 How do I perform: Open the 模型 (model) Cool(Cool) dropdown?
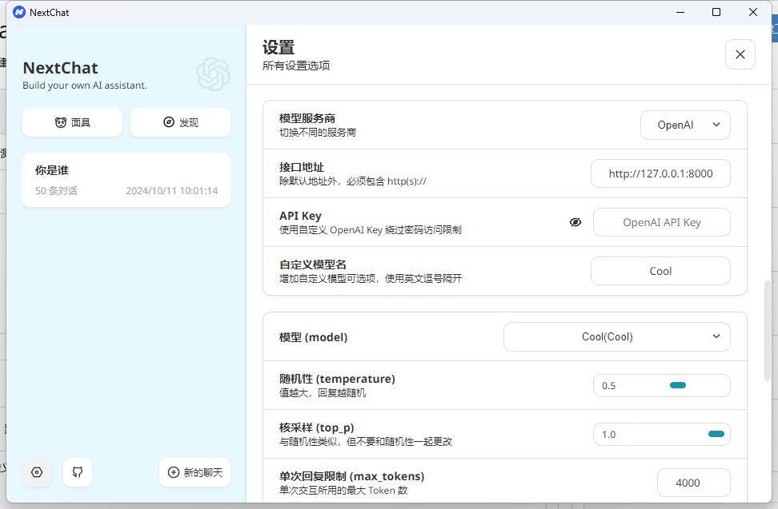coord(616,336)
